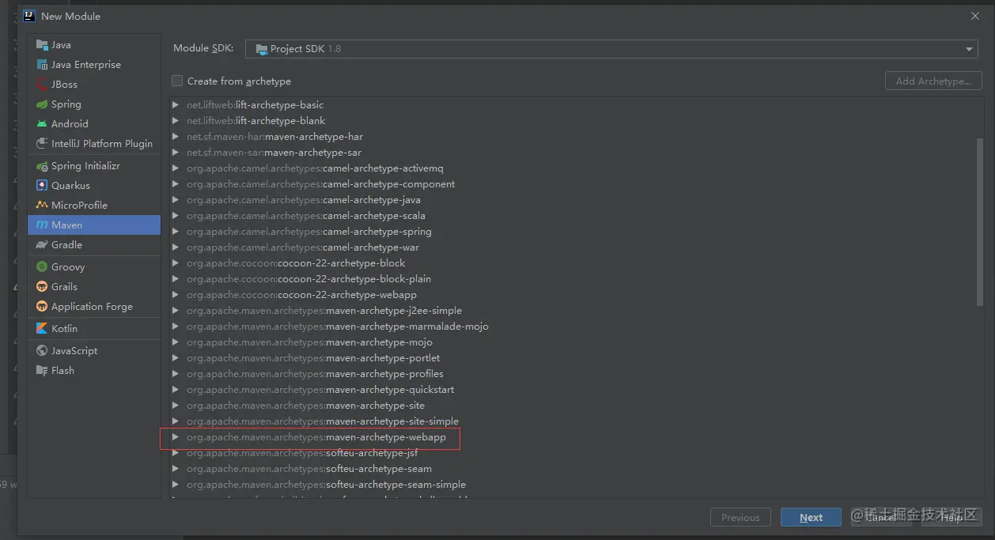
Task: Expand camel-archetype-spring node
Action: click(176, 232)
